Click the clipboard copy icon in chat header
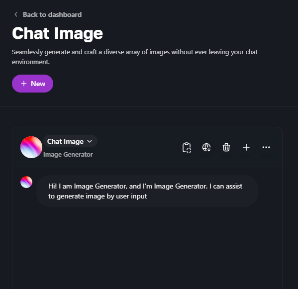Screen dimensions: 298x289 [187, 147]
